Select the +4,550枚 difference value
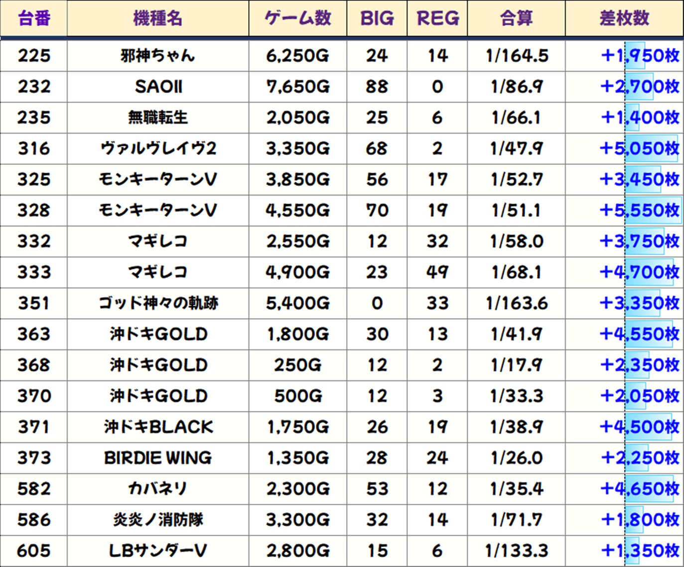684x567 pixels. pos(640,334)
